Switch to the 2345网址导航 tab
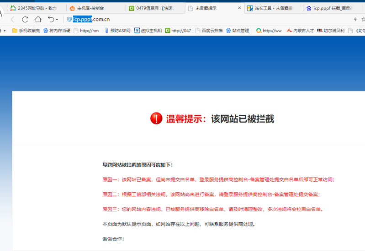Viewport: 365px width, 251px height. coord(37,8)
